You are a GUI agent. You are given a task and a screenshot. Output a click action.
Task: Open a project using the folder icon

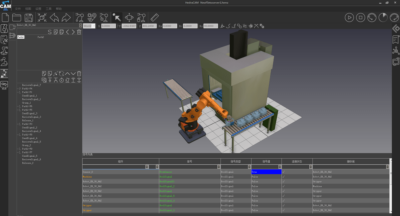coord(17,18)
